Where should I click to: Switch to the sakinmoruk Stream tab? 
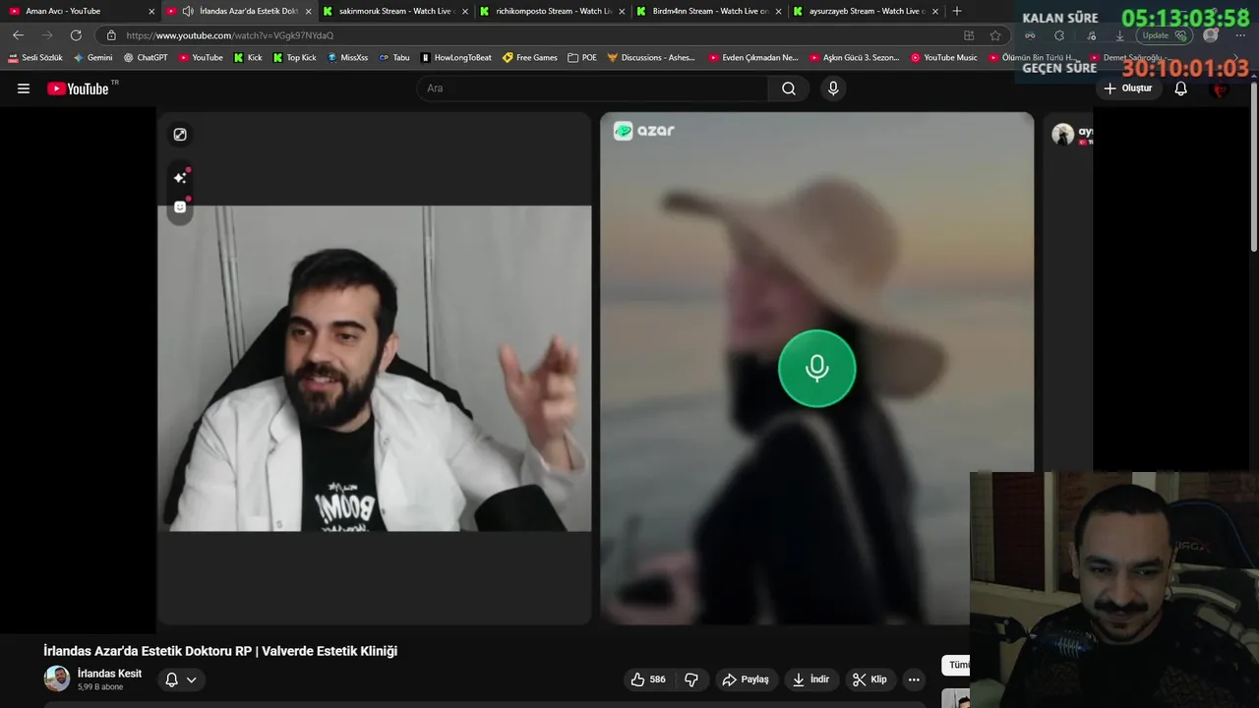(x=393, y=11)
